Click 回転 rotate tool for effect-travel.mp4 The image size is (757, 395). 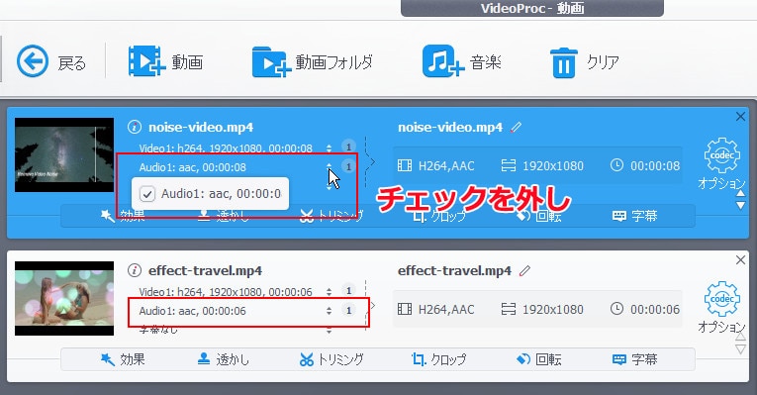point(538,359)
